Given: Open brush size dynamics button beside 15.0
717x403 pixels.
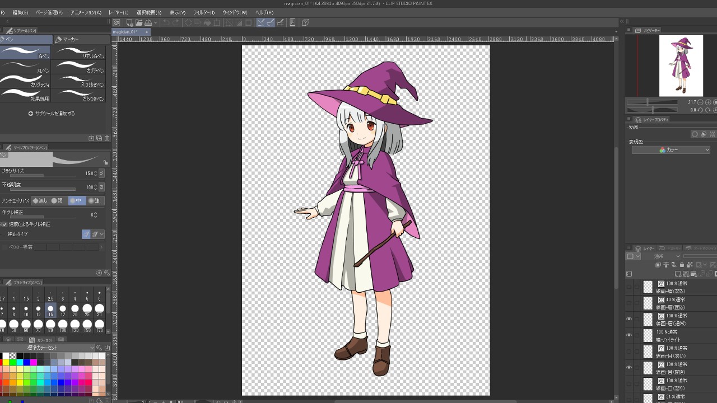Looking at the screenshot, I should (x=101, y=173).
